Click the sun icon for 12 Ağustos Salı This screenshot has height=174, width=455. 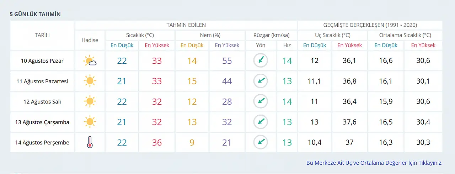90,101
